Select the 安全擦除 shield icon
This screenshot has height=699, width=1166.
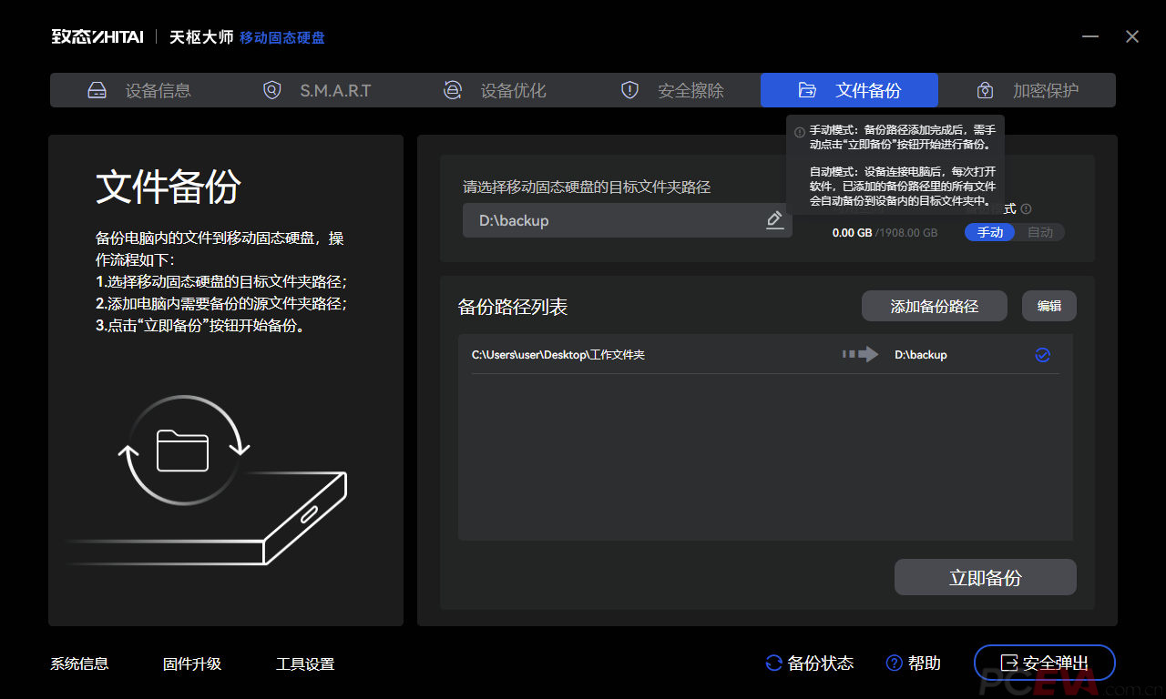point(629,90)
